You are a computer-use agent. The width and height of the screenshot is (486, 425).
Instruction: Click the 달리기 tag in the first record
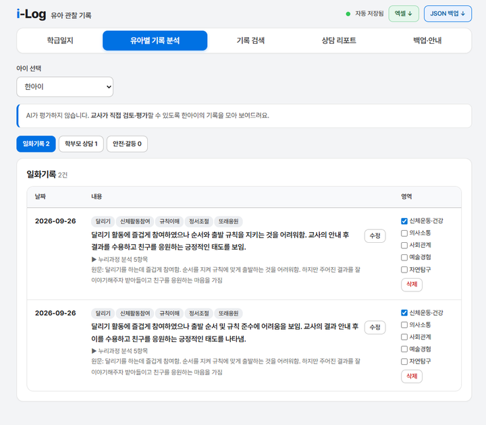103,221
